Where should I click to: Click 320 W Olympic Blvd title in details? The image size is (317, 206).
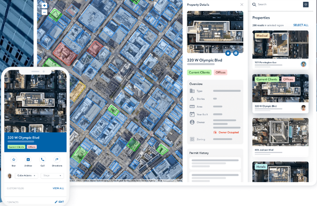point(204,60)
